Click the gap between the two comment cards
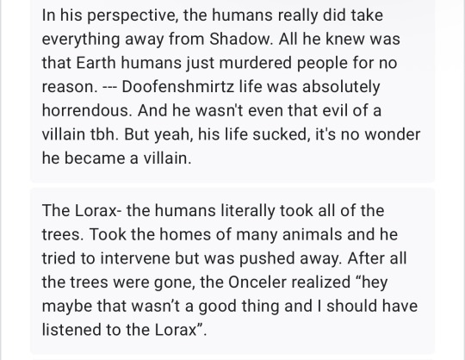 pos(232,185)
